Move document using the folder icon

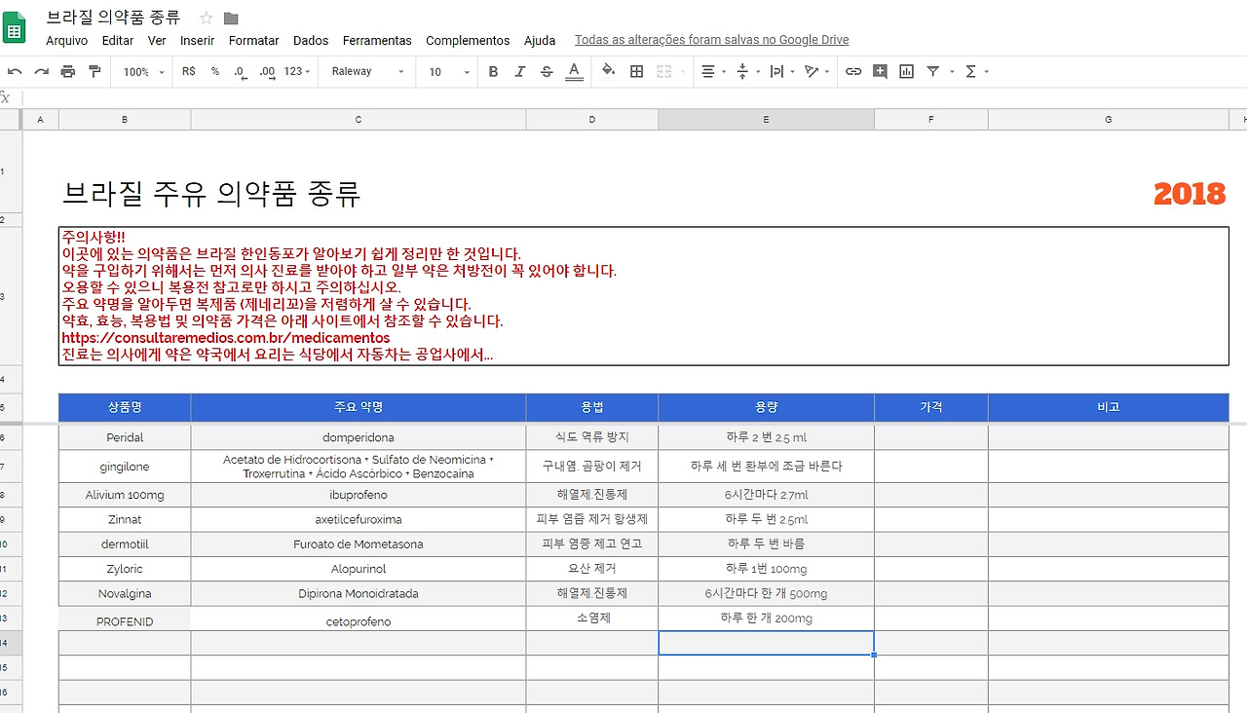click(231, 19)
